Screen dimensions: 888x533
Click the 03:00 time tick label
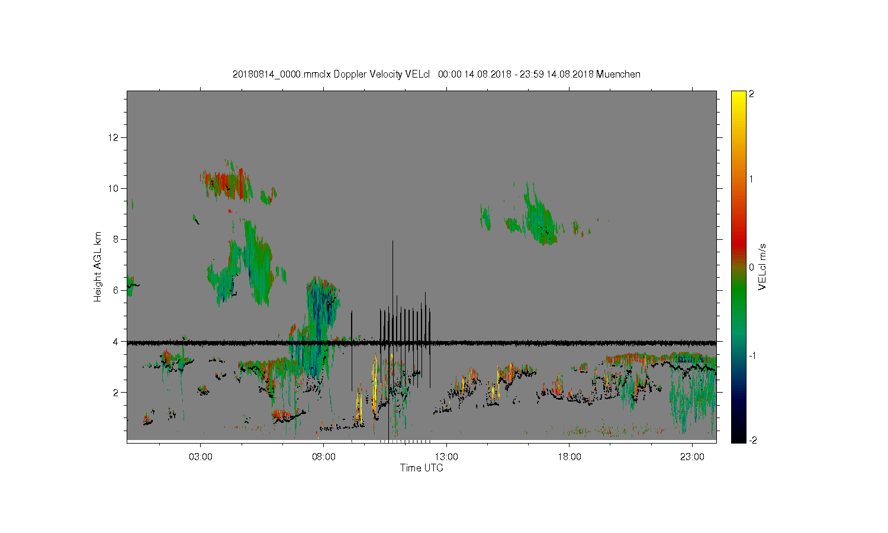(x=201, y=457)
